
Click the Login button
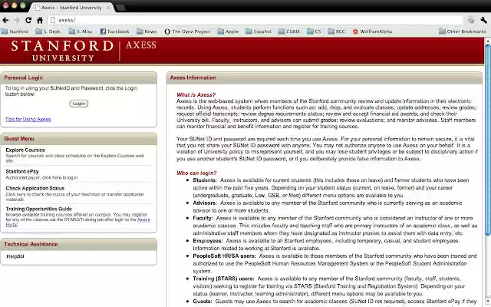78,104
